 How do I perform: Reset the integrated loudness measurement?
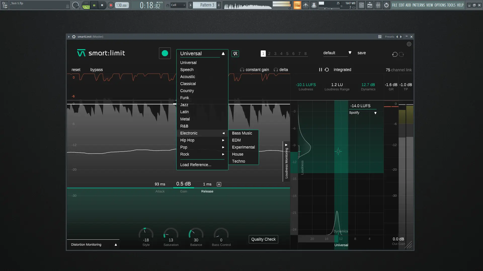pos(327,70)
